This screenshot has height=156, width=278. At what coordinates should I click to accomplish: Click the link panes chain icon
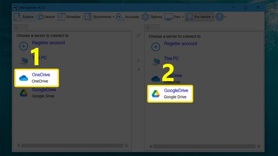click(x=138, y=35)
